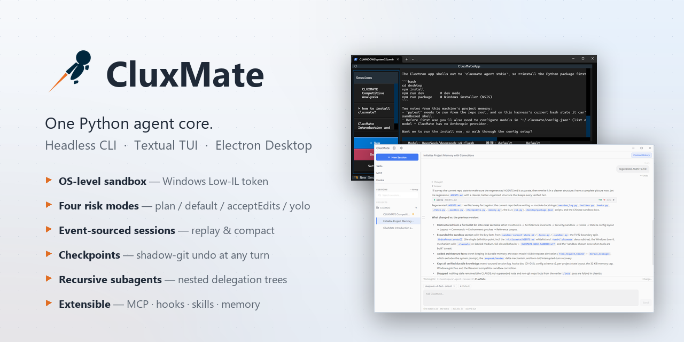Click the Ask CluxMate... input box
The height and width of the screenshot is (342, 684).
(x=531, y=298)
